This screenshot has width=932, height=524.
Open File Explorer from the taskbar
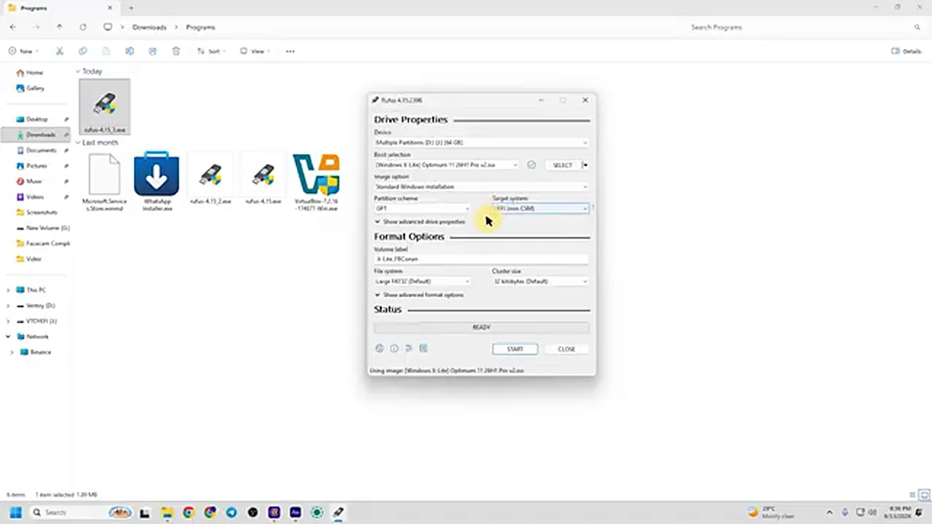tap(166, 512)
